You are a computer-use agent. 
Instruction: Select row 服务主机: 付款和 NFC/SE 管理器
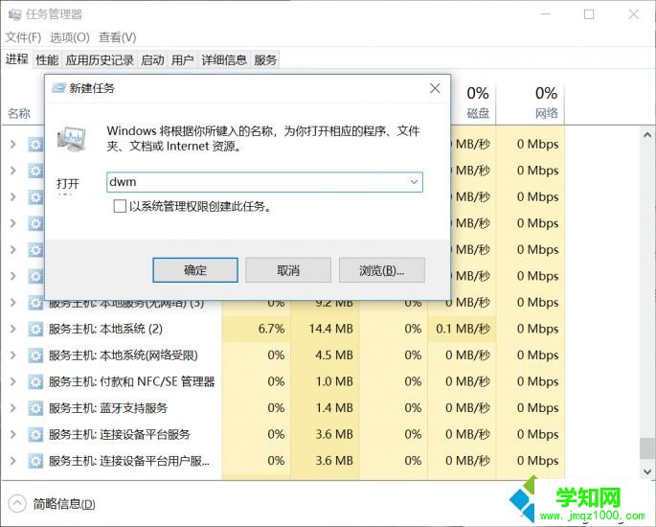point(284,381)
